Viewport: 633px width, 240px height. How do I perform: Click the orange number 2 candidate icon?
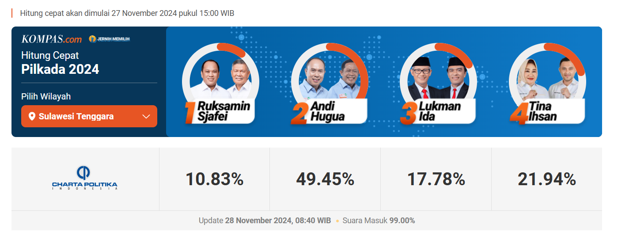299,114
